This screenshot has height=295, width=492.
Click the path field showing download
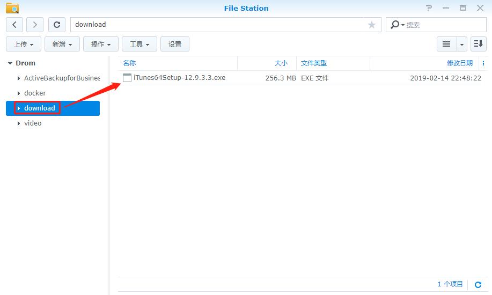pyautogui.click(x=225, y=25)
